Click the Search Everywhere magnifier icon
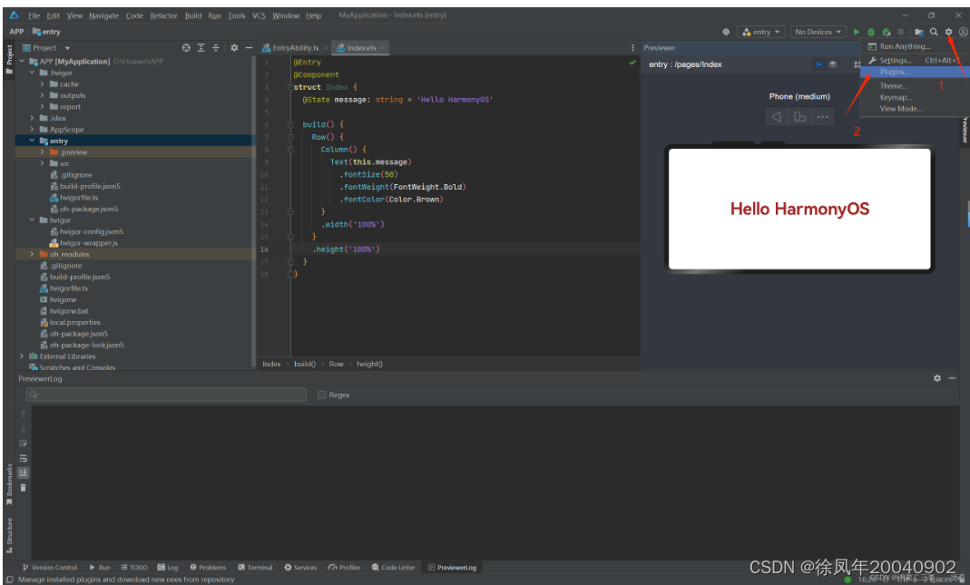The width and height of the screenshot is (970, 585). [x=934, y=32]
